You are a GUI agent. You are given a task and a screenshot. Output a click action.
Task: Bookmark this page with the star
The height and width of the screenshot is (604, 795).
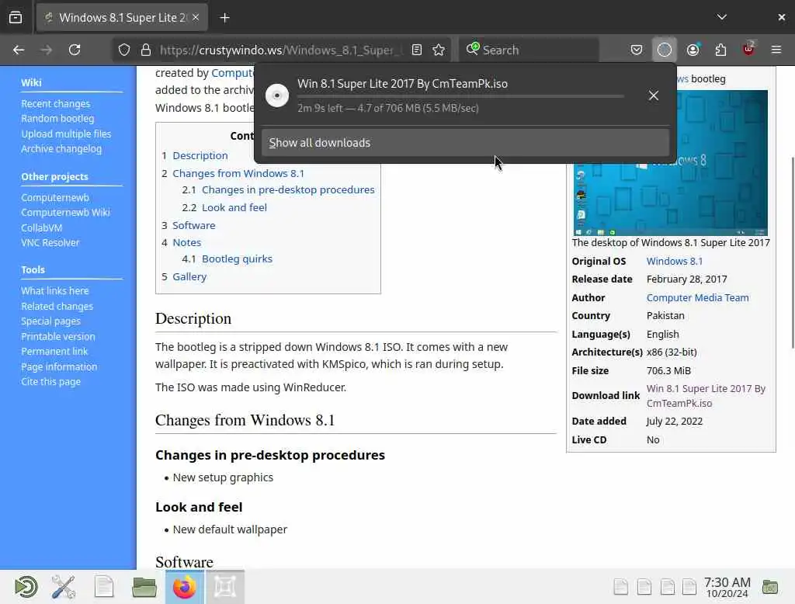tap(439, 50)
